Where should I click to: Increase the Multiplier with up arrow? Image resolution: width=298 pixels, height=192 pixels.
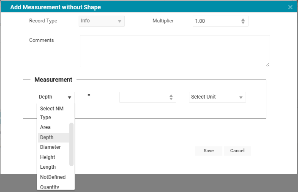pos(243,19)
